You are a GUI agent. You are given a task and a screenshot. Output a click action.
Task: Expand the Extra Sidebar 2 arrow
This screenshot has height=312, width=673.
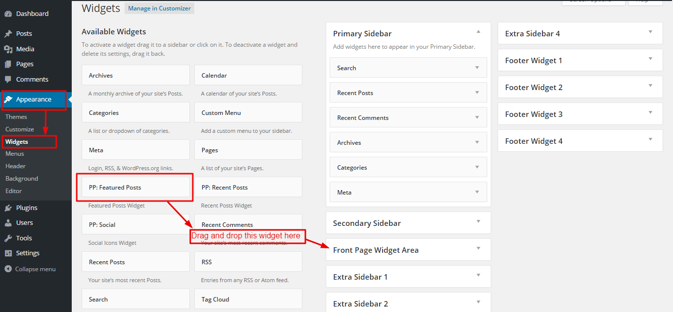478,302
